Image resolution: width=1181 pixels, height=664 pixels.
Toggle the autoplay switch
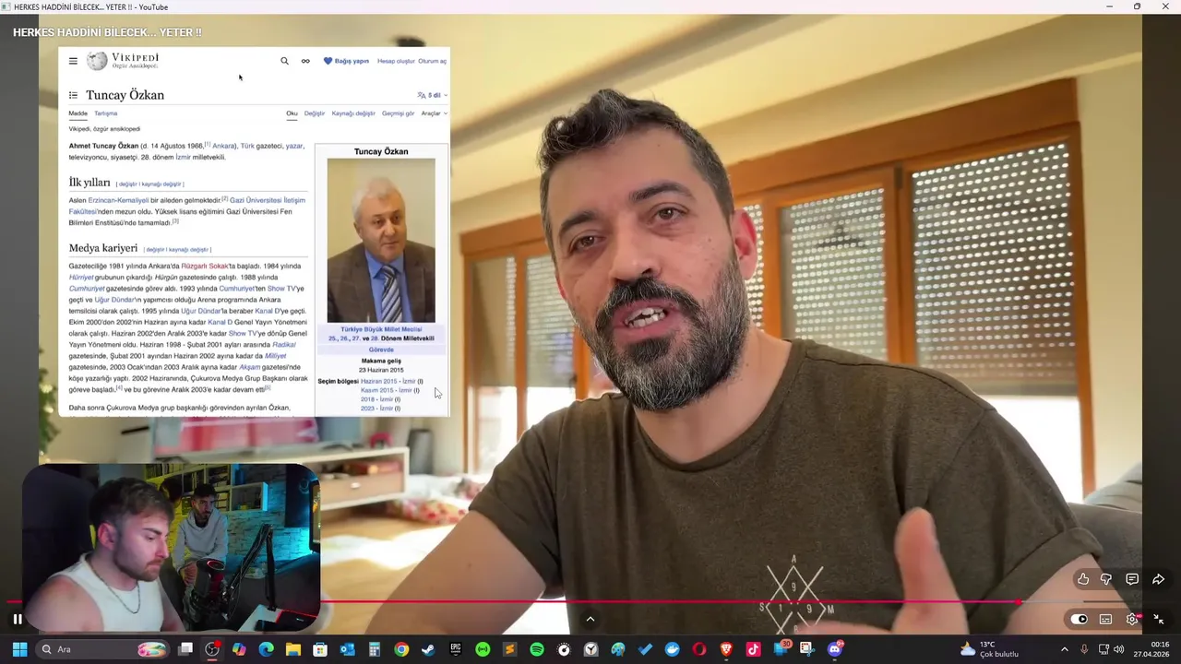[1079, 619]
